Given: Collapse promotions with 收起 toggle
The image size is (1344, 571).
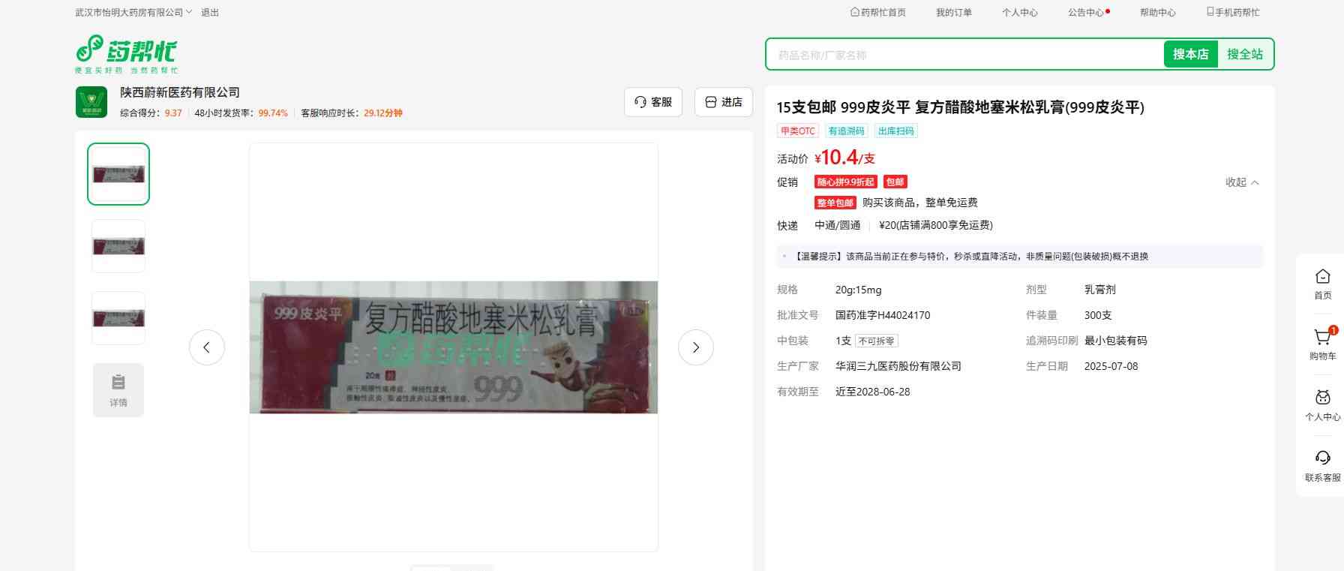Looking at the screenshot, I should [x=1242, y=182].
